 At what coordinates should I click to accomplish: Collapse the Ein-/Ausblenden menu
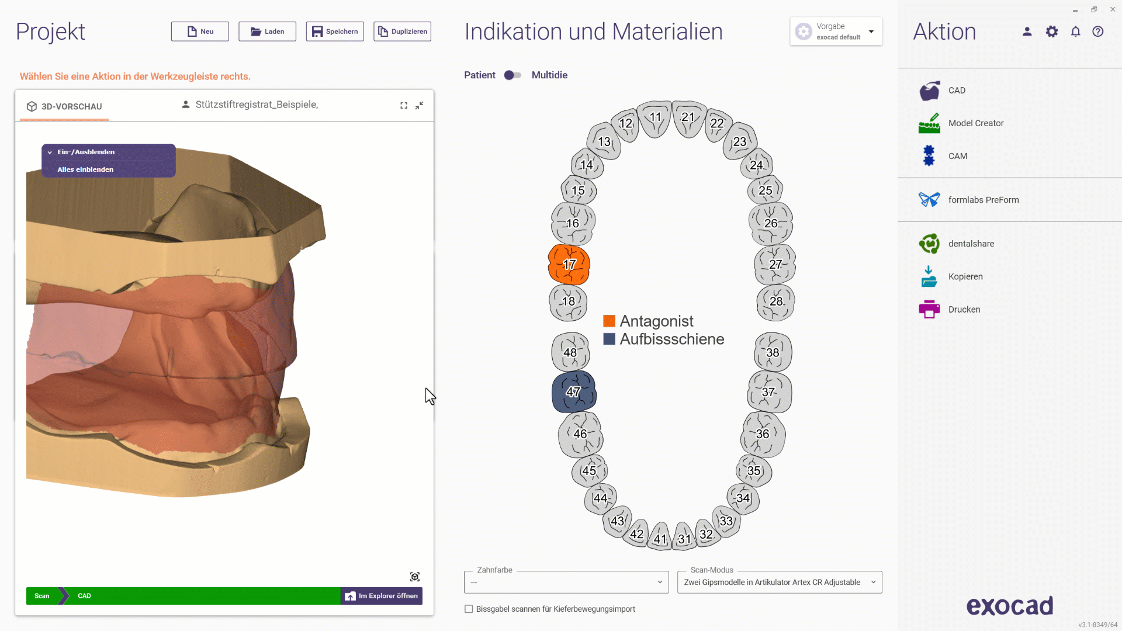(50, 152)
